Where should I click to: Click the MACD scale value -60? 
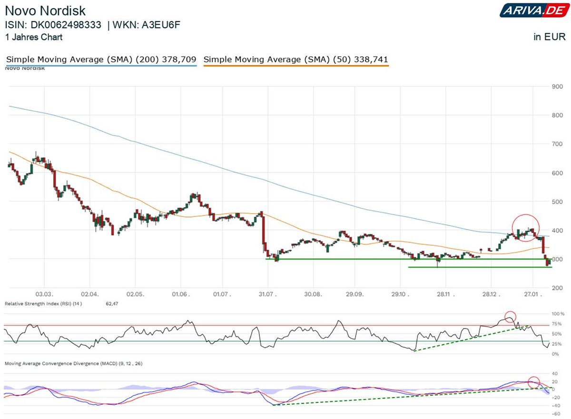[x=555, y=414]
